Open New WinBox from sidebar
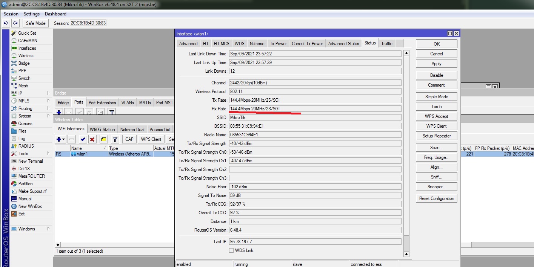The image size is (534, 267). [30, 206]
